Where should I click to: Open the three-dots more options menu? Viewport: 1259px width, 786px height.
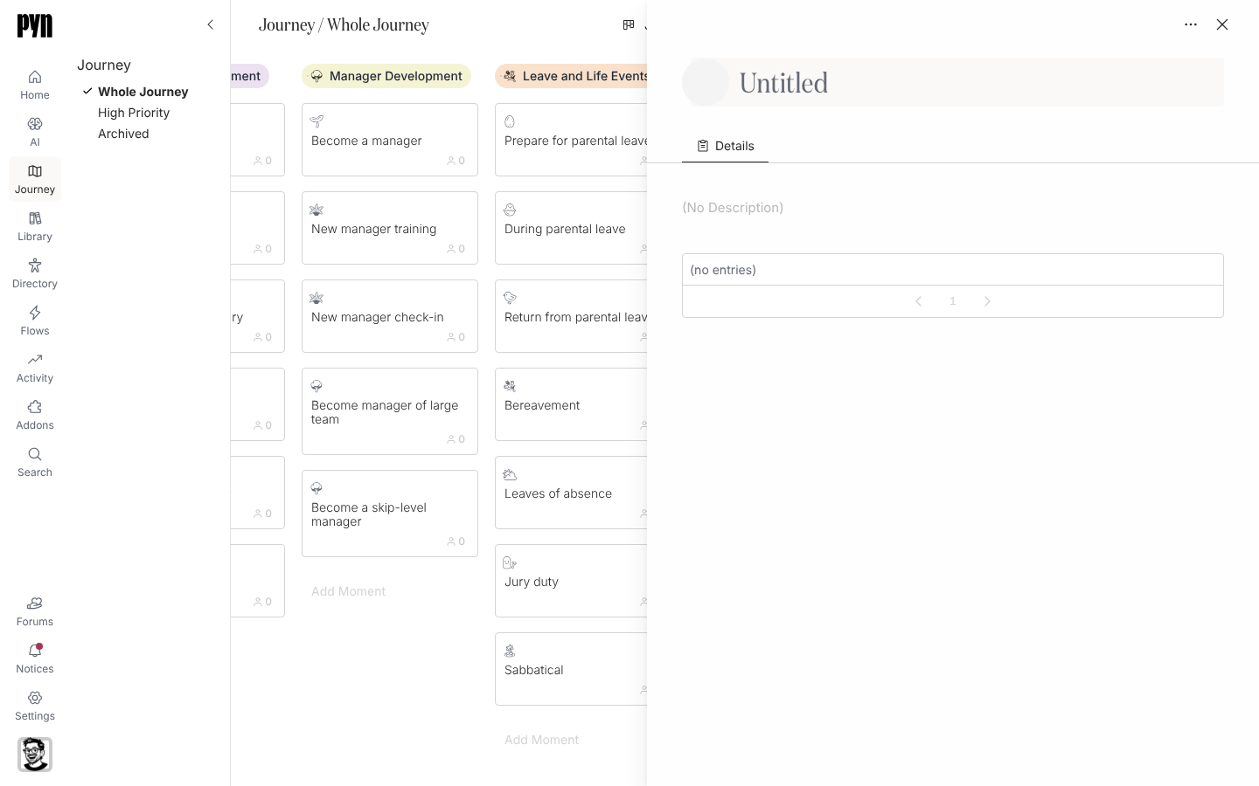(1191, 24)
